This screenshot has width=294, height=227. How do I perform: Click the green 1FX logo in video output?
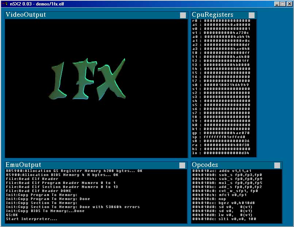point(87,80)
